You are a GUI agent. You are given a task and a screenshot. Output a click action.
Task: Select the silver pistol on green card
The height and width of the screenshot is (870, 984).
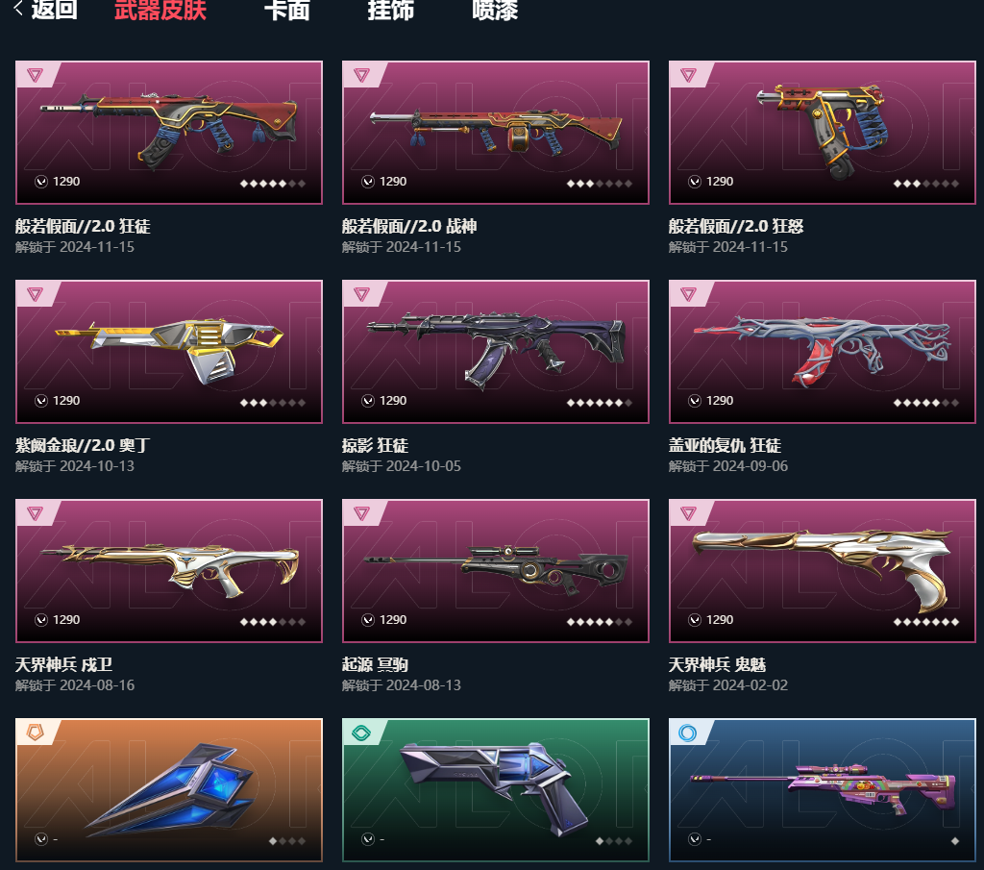[x=496, y=789]
